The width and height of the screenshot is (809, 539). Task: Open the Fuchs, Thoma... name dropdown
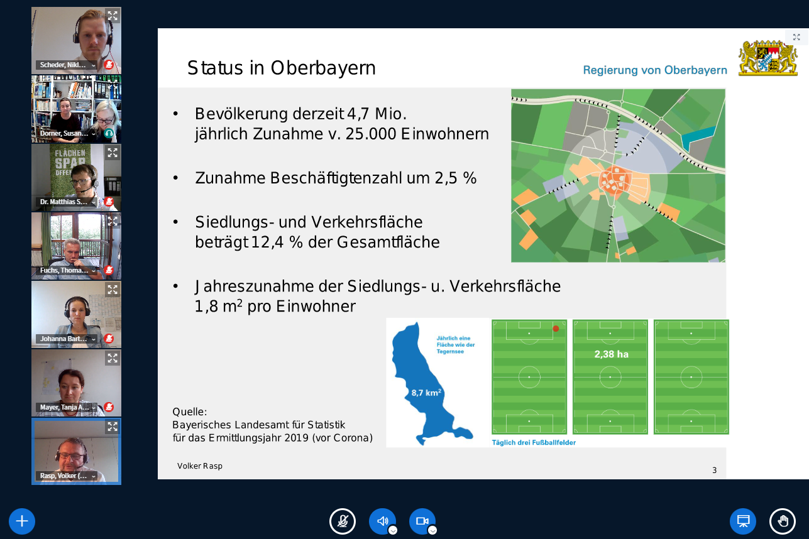67,270
